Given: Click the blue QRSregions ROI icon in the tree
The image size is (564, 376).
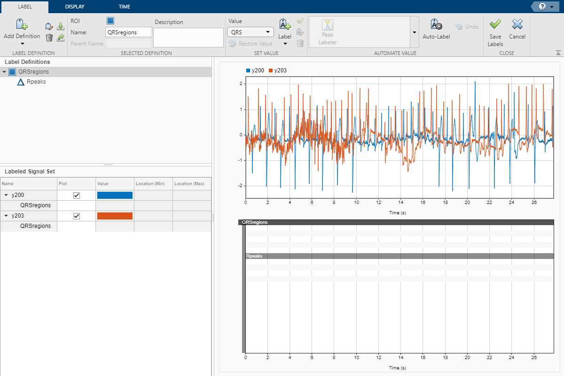Looking at the screenshot, I should click(12, 72).
